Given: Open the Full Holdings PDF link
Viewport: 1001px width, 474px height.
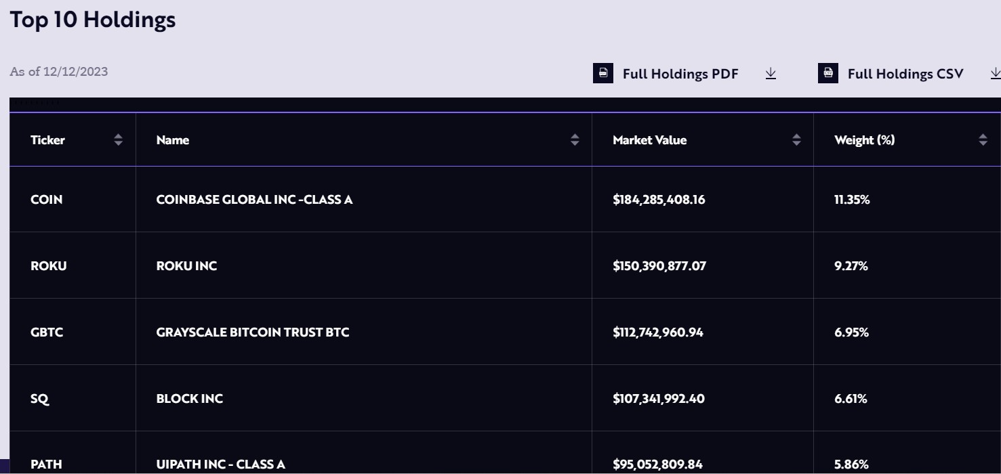Looking at the screenshot, I should tap(680, 74).
